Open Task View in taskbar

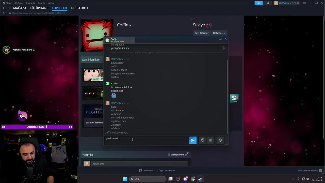coord(171,179)
